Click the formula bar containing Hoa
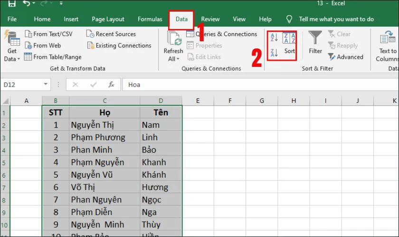The width and height of the screenshot is (399, 237). 261,84
